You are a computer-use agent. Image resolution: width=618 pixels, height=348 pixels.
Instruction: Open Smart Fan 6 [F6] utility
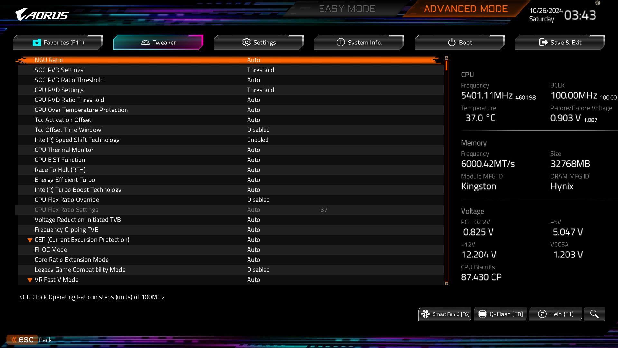(445, 314)
